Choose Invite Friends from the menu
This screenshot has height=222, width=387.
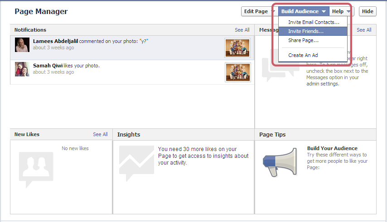pos(306,31)
